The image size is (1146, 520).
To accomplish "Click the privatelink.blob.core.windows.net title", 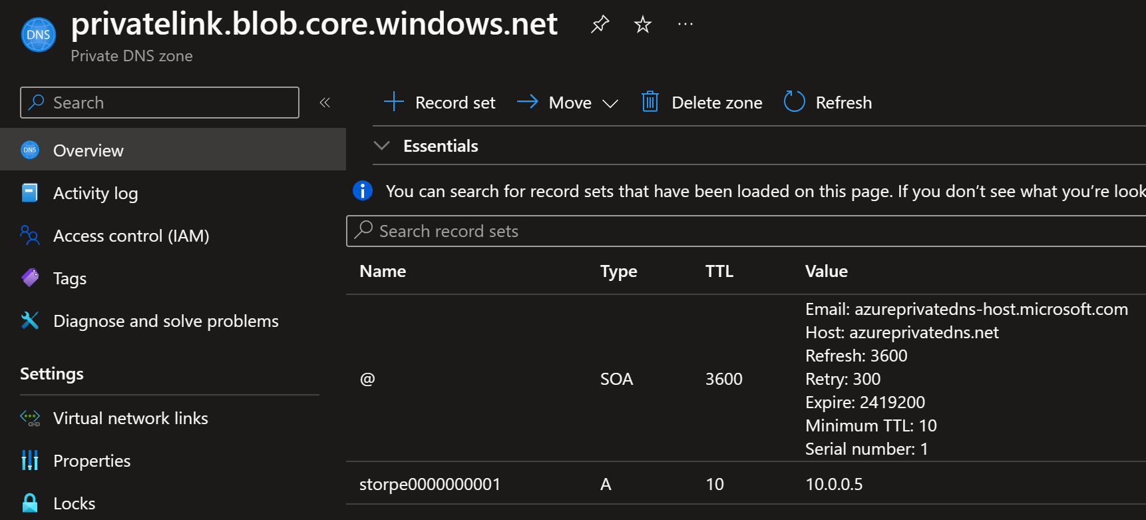I will point(314,25).
